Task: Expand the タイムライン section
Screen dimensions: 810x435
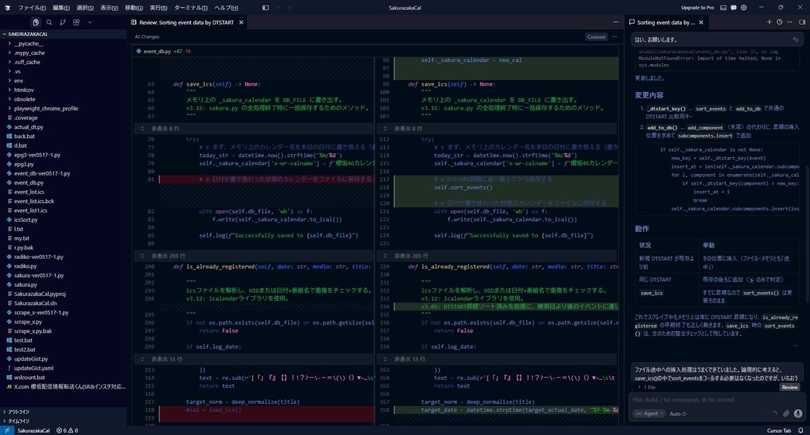Action: tap(64, 420)
